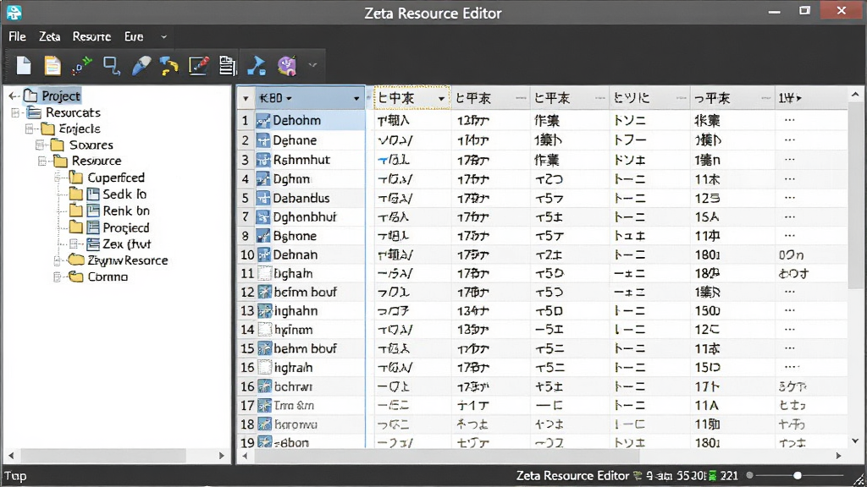Click the Zeta app icon in title bar
The height and width of the screenshot is (487, 867).
pyautogui.click(x=14, y=12)
